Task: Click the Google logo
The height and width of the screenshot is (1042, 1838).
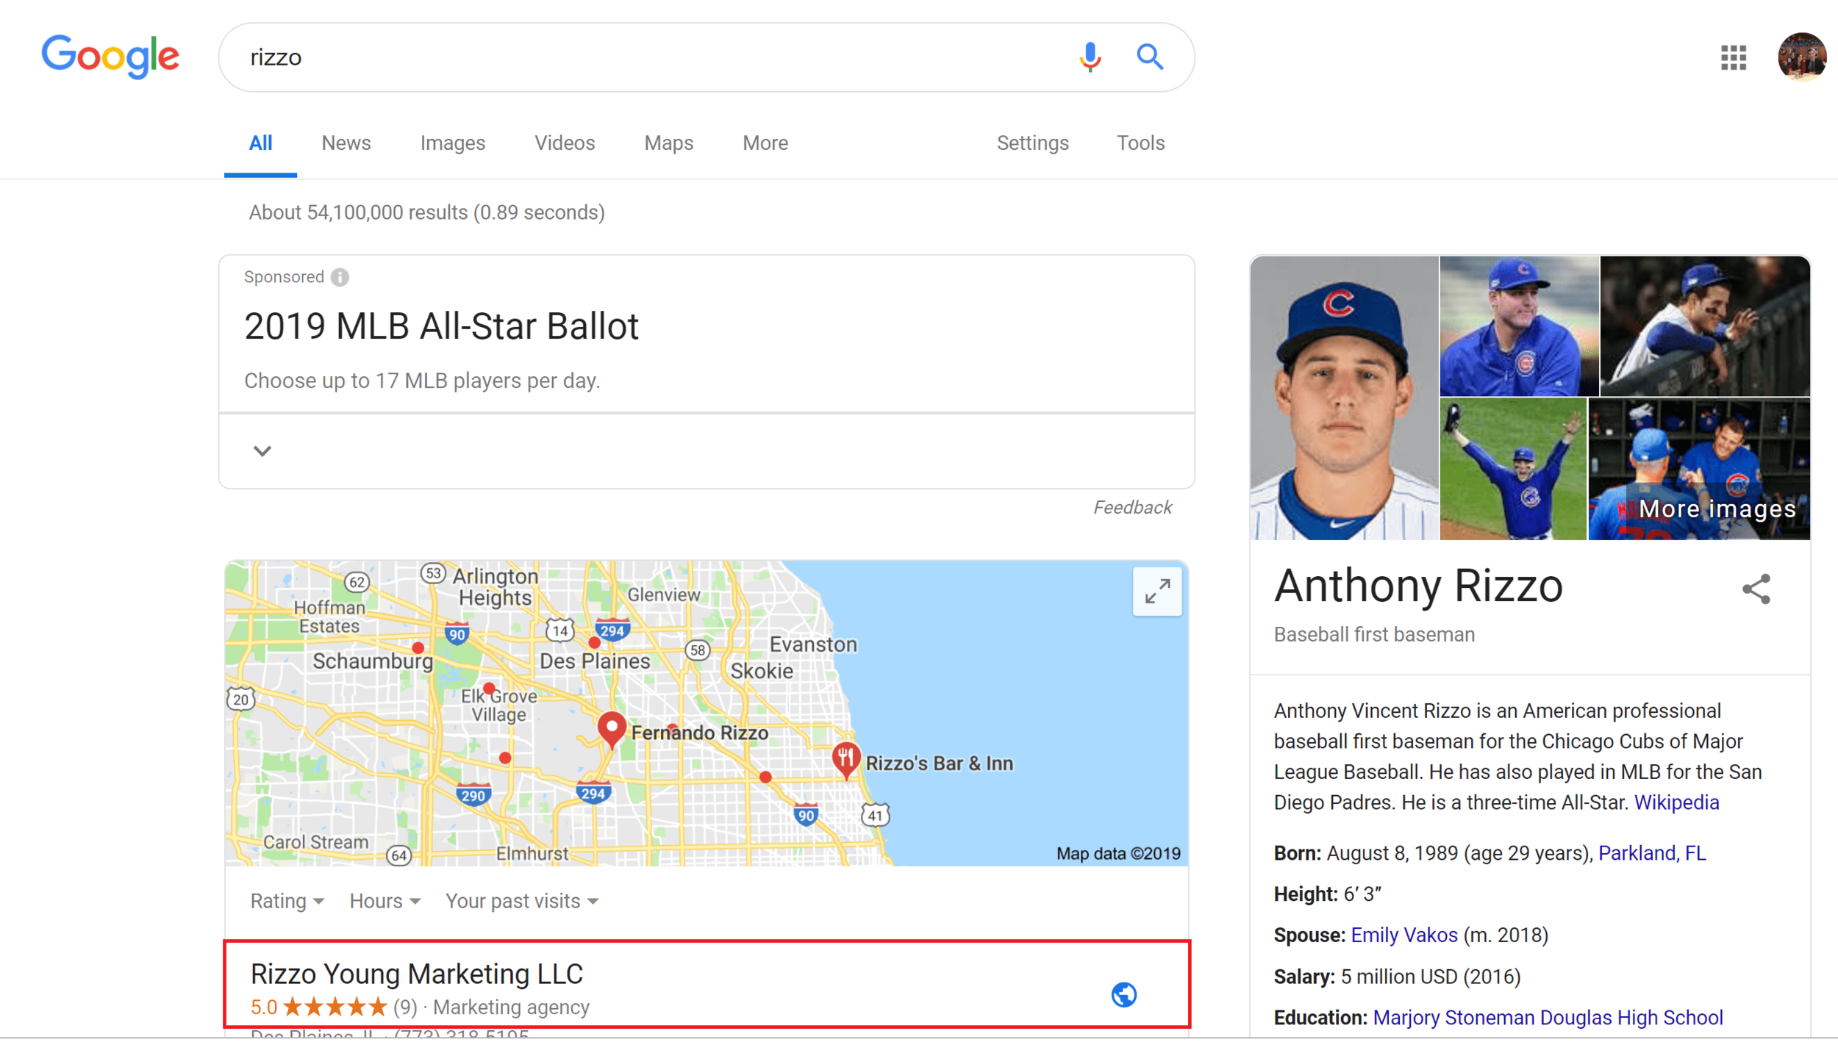Action: pyautogui.click(x=110, y=57)
